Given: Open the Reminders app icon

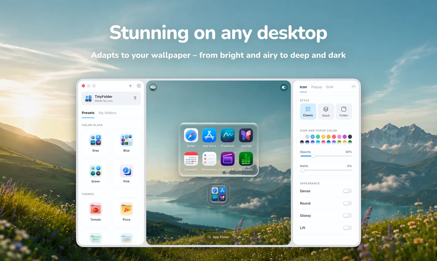Looking at the screenshot, I should coord(209,159).
